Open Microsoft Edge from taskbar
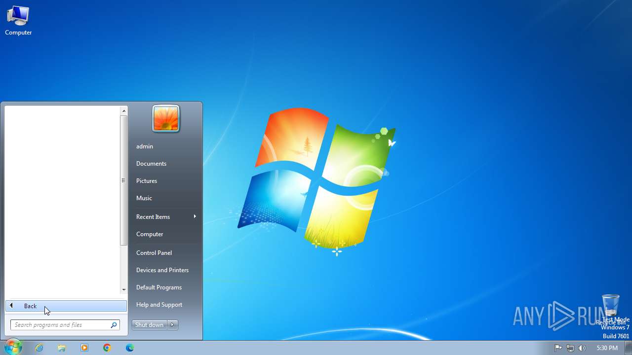The height and width of the screenshot is (355, 632). point(130,348)
